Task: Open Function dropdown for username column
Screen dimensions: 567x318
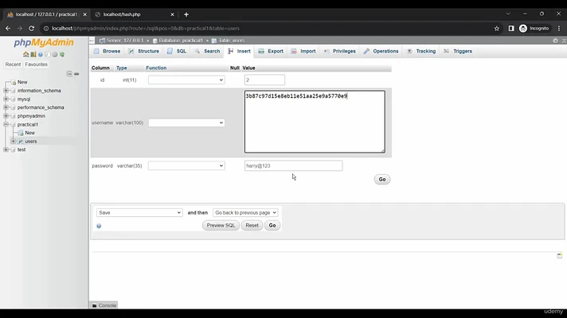Action: 186,123
